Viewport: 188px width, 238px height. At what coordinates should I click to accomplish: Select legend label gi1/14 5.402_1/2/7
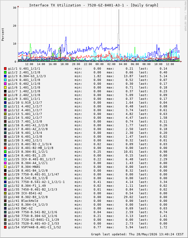(x=25, y=118)
